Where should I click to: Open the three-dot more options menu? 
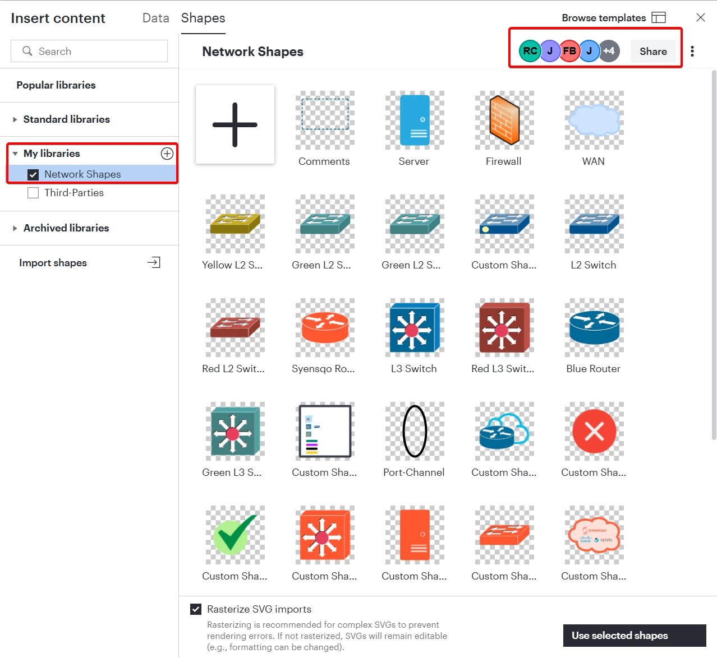pos(692,51)
